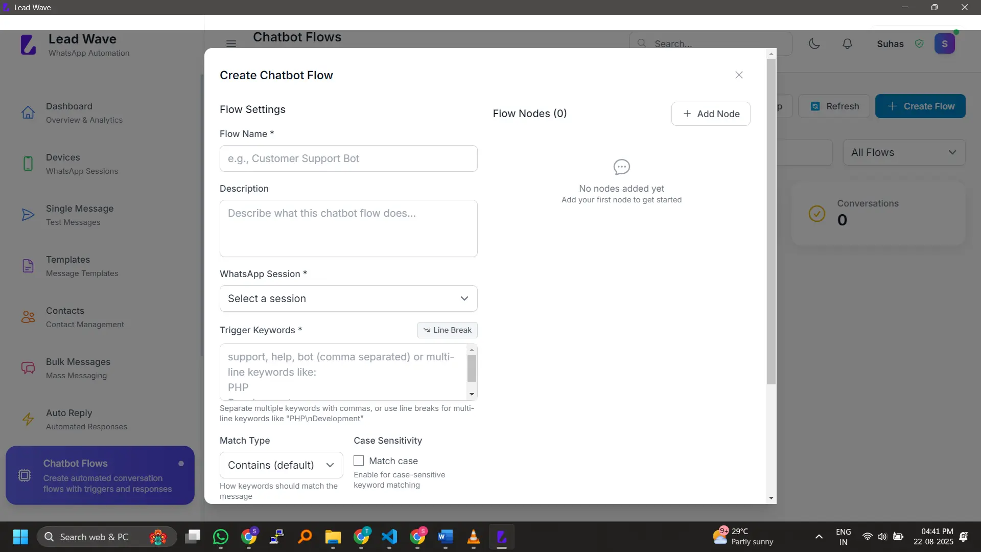The width and height of the screenshot is (981, 552).
Task: Open Devices WhatsApp Sessions page
Action: [100, 164]
